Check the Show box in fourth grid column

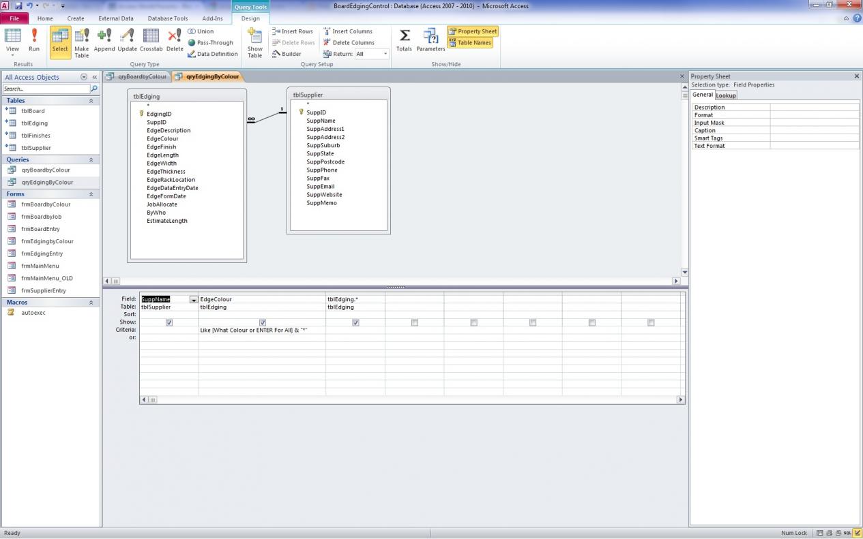pos(415,322)
